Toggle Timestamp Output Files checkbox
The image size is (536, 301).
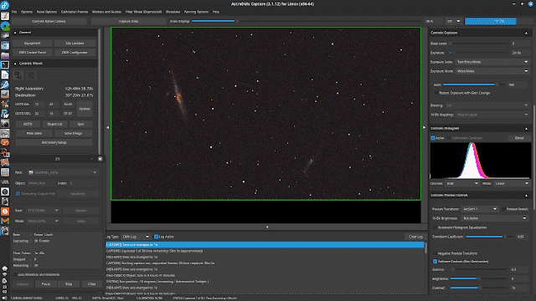point(18,193)
